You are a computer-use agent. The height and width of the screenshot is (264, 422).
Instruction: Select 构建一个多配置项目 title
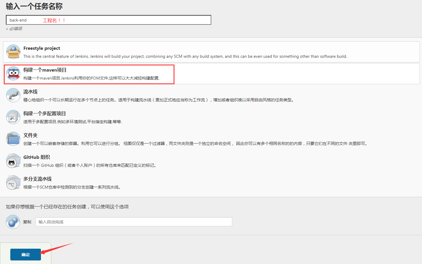[44, 114]
